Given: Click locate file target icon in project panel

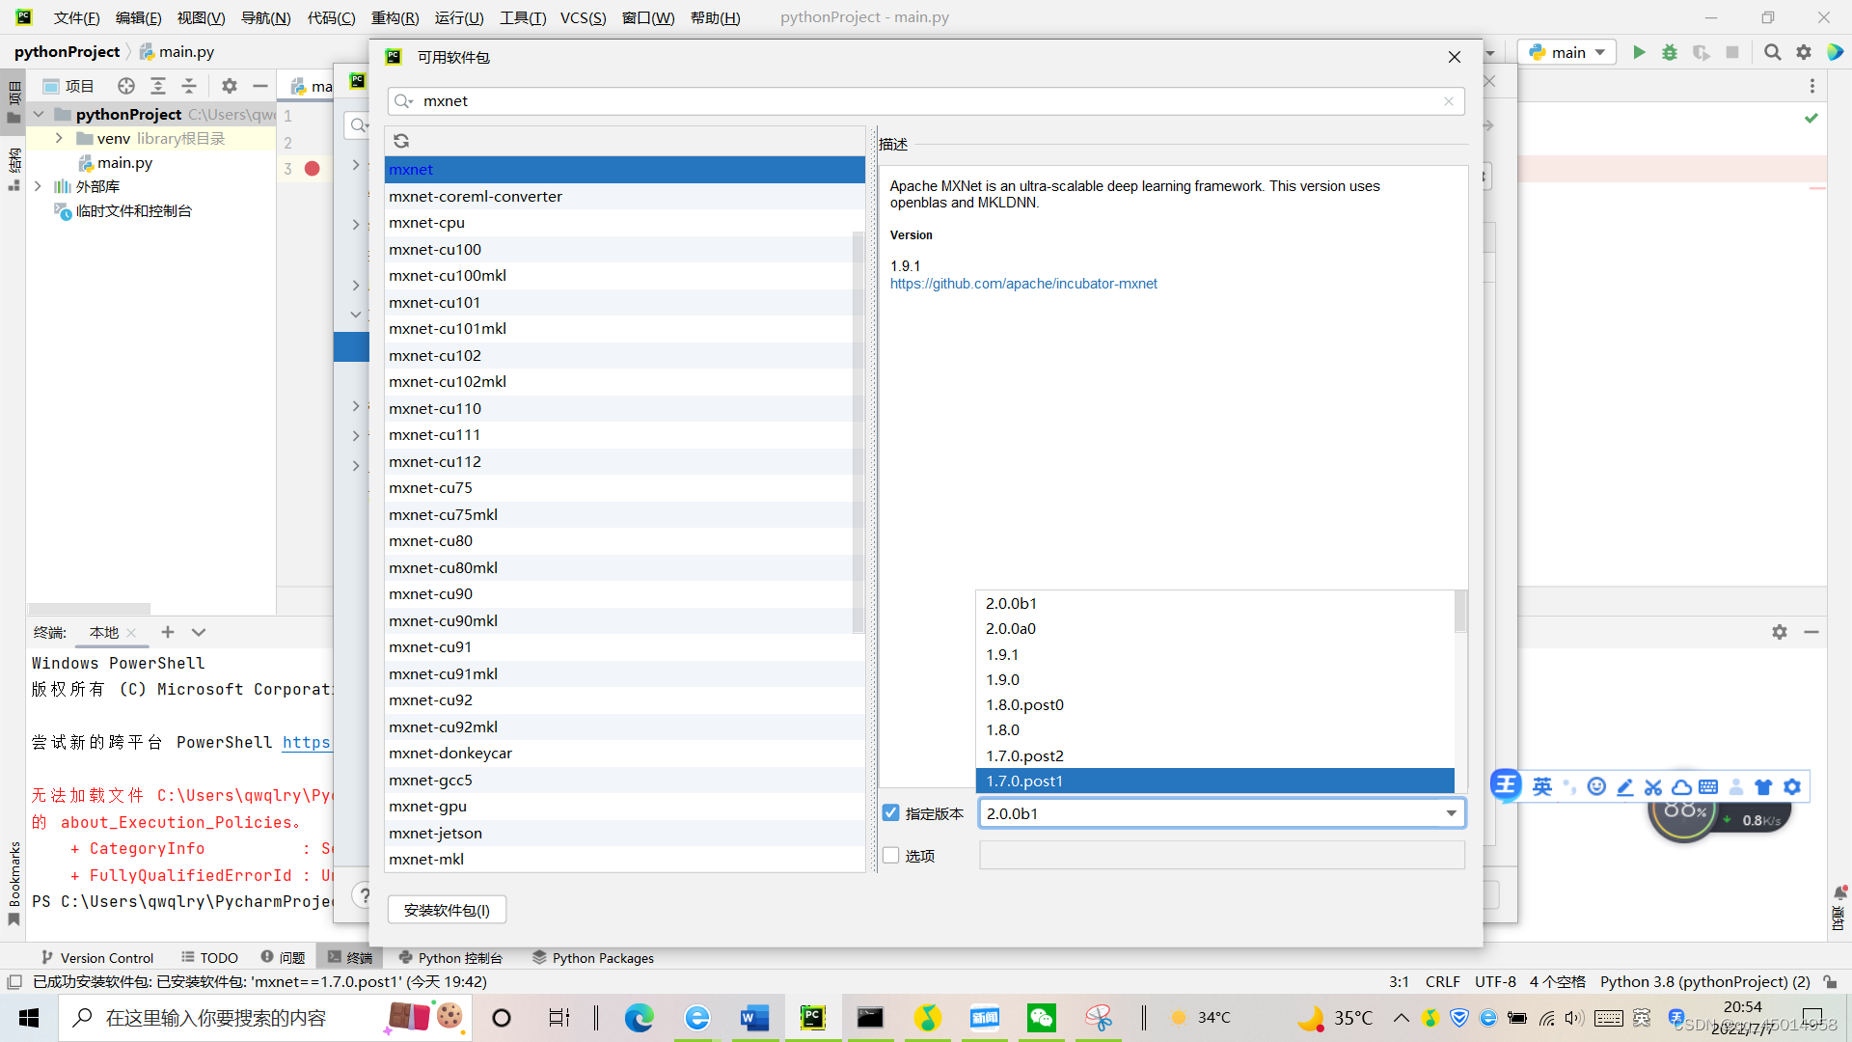Looking at the screenshot, I should click(126, 86).
